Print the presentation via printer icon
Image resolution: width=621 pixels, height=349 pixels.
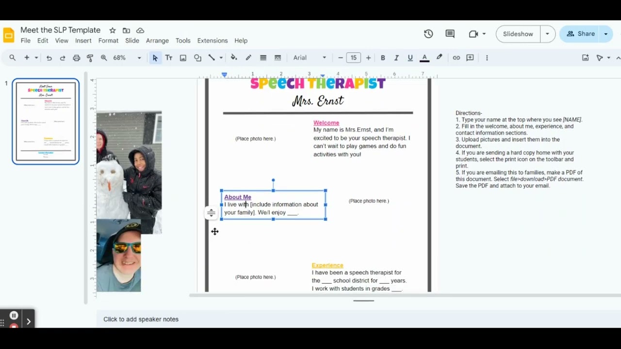(76, 58)
